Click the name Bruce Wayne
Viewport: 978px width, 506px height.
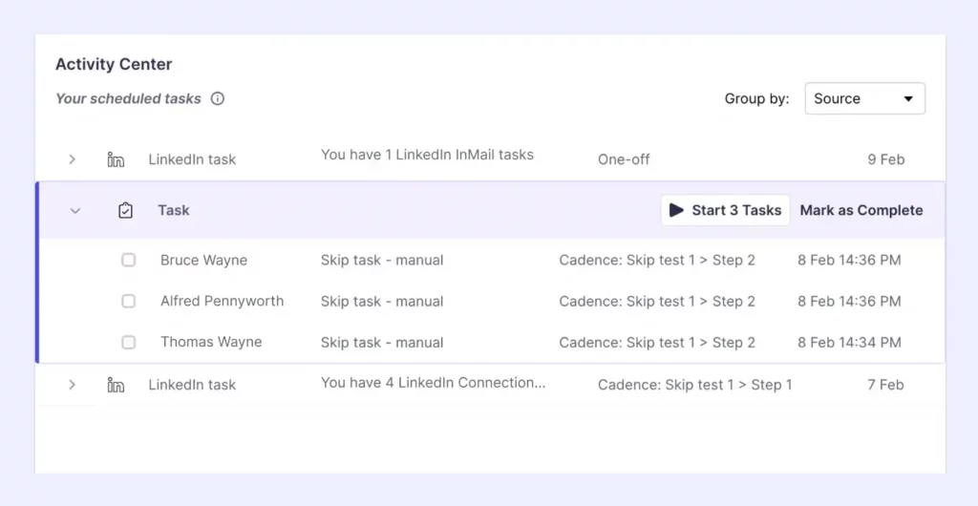click(204, 260)
